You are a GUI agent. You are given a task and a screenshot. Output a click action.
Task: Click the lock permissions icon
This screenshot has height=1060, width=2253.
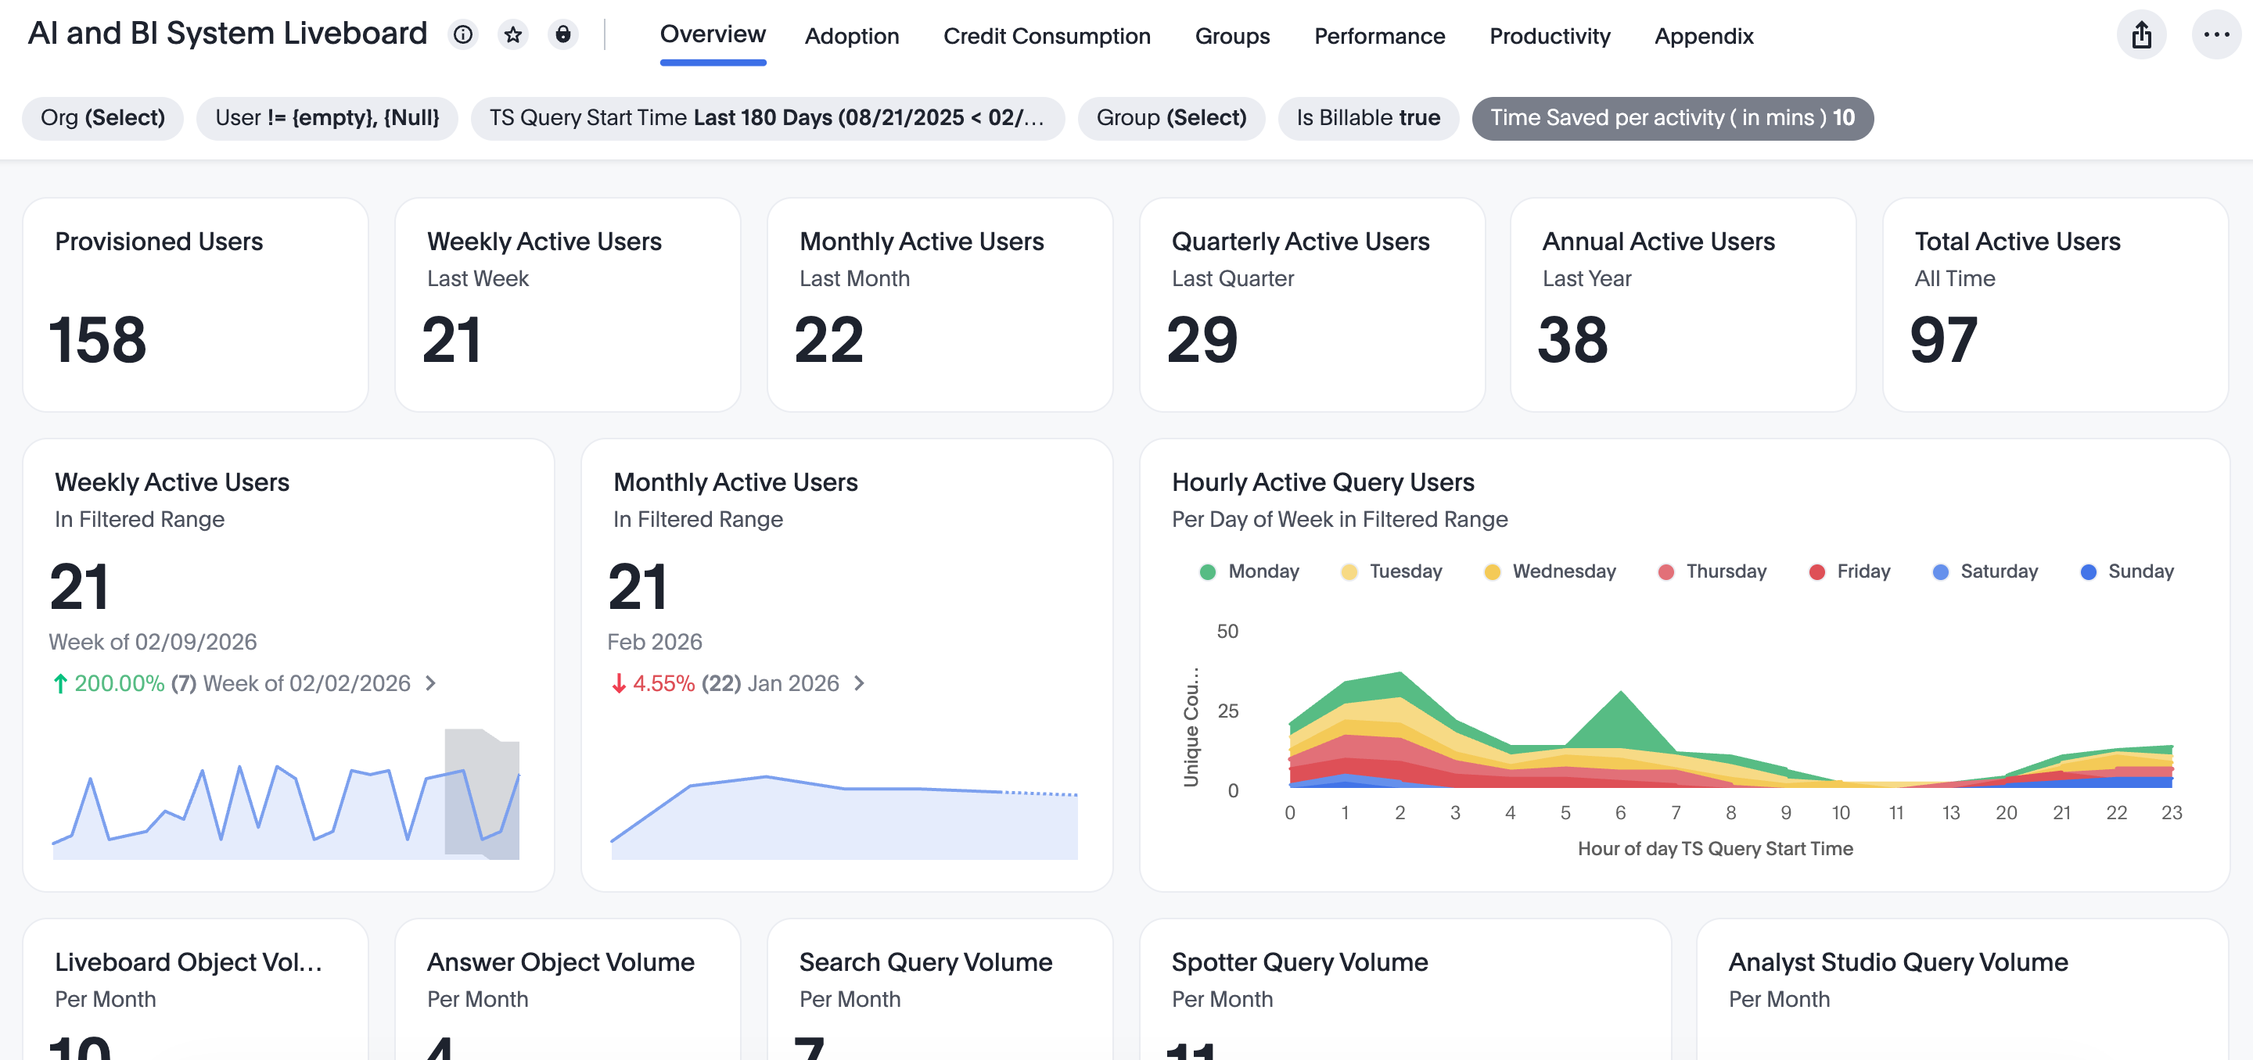[564, 35]
